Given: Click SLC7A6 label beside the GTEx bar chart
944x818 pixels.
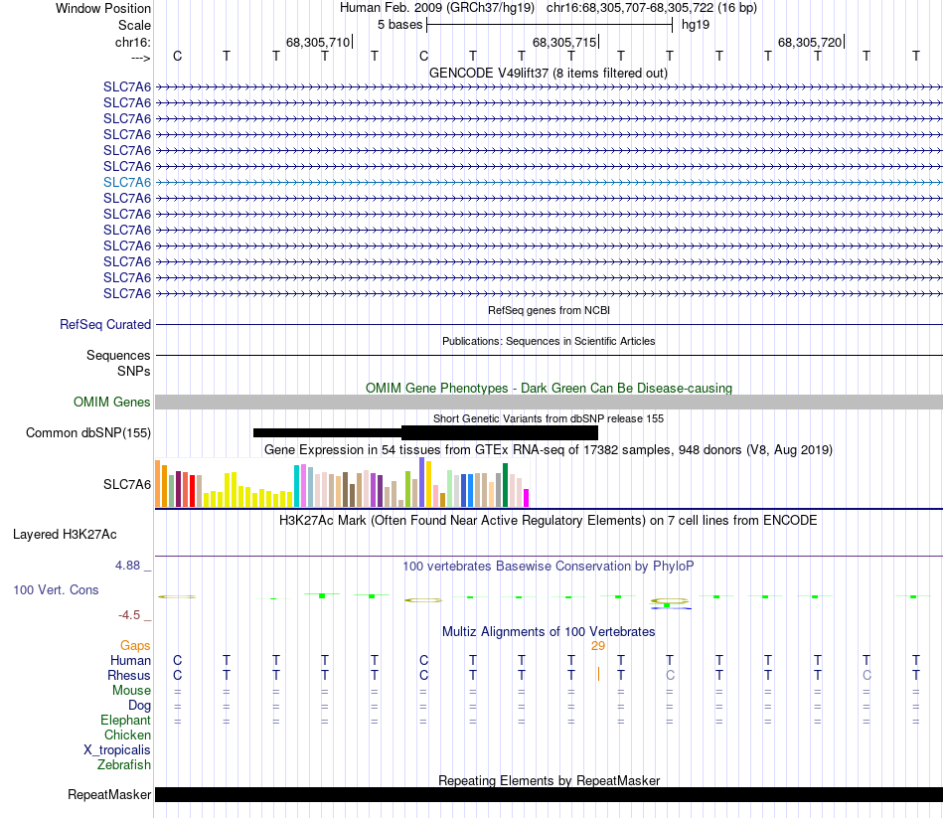Looking at the screenshot, I should [x=127, y=484].
